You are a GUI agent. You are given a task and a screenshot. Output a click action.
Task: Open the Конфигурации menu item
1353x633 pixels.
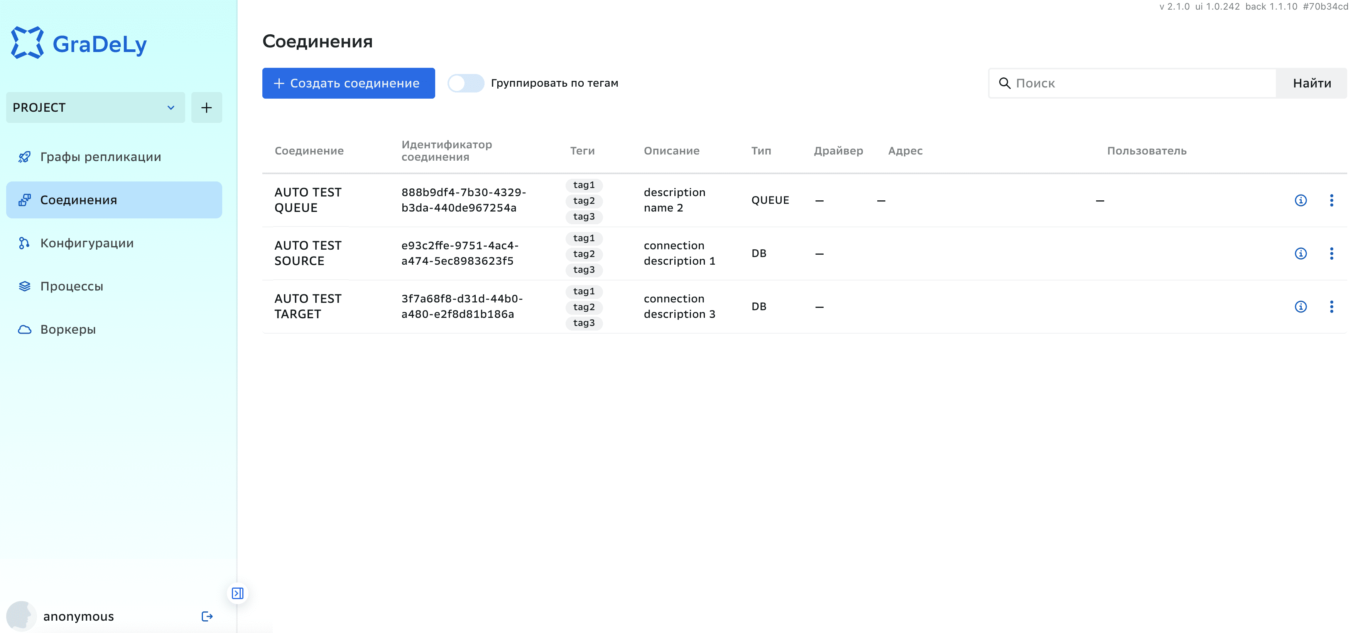point(87,243)
